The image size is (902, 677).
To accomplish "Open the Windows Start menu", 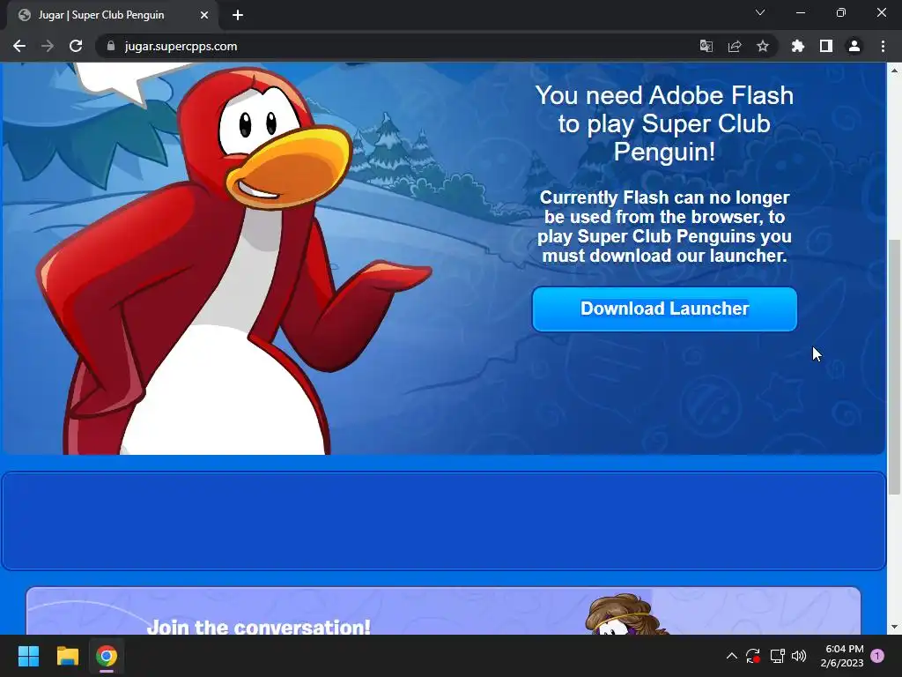I will [28, 656].
